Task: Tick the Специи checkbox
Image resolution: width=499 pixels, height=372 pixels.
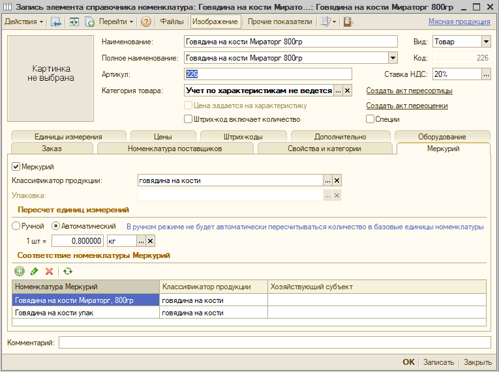Action: [x=370, y=119]
